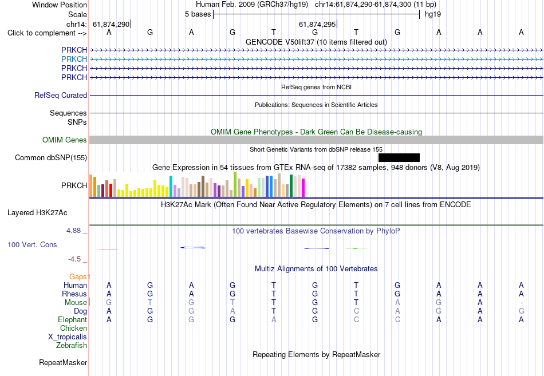Click the black dbSNP variant block
Image resolution: width=544 pixels, height=376 pixels.
click(x=399, y=158)
